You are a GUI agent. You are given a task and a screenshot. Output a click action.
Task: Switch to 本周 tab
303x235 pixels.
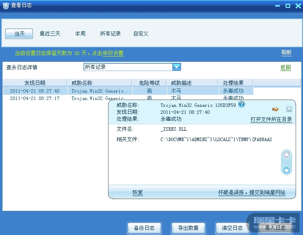pos(80,34)
